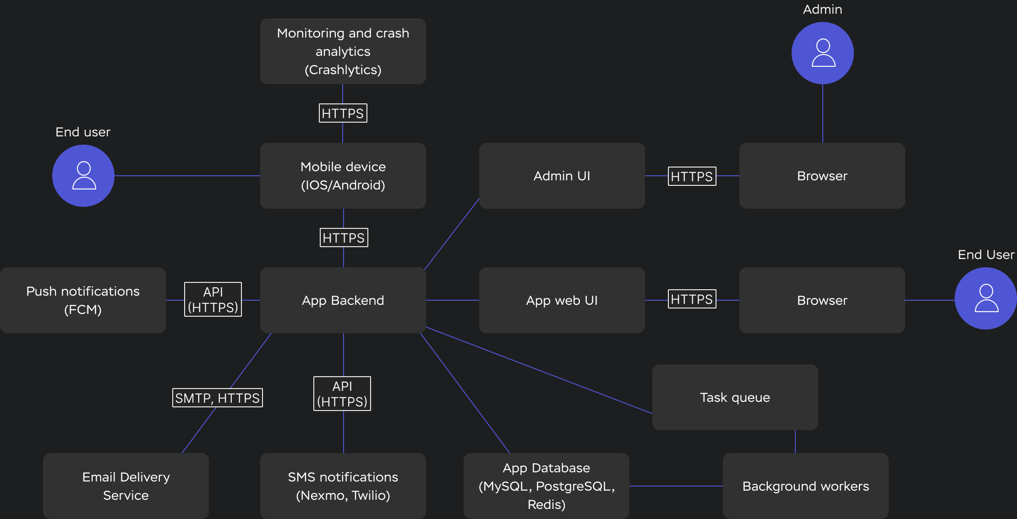
Task: Select the App Backend box
Action: [x=343, y=300]
